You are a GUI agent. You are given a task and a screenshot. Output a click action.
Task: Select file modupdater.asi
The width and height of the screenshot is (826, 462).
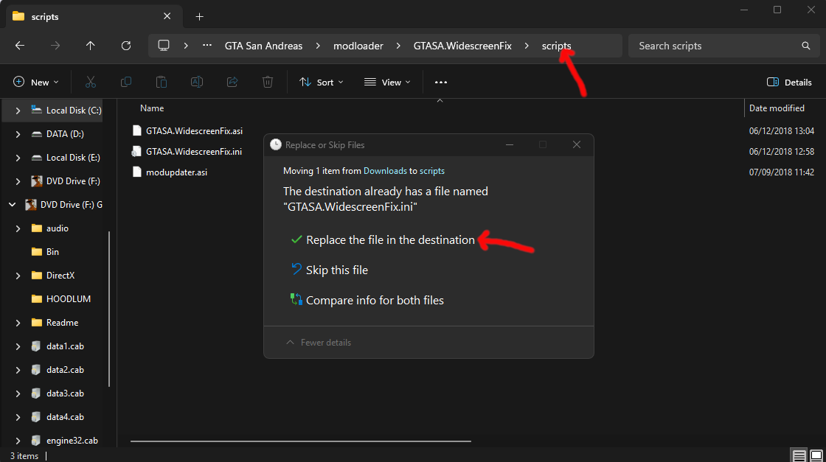point(170,172)
